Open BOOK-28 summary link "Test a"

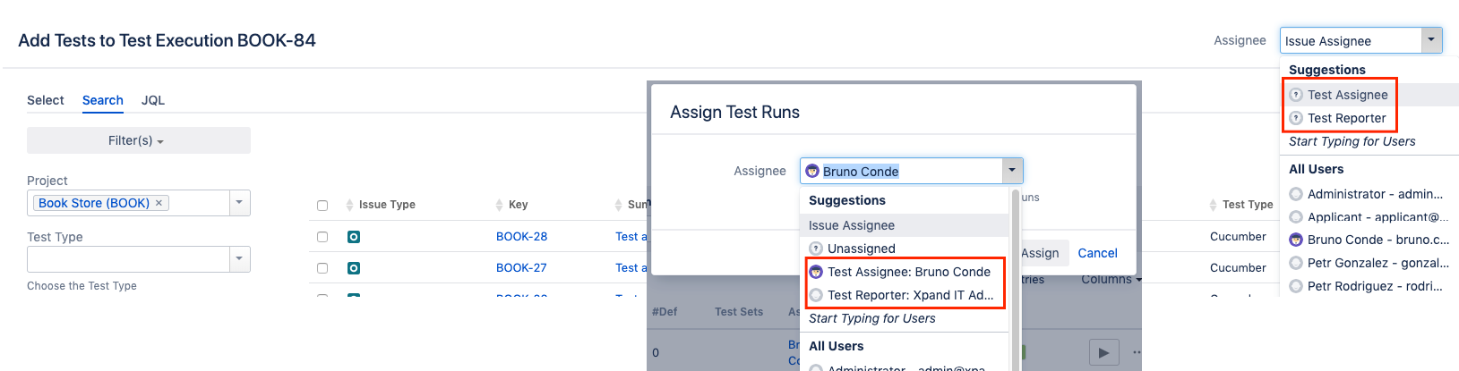[631, 237]
